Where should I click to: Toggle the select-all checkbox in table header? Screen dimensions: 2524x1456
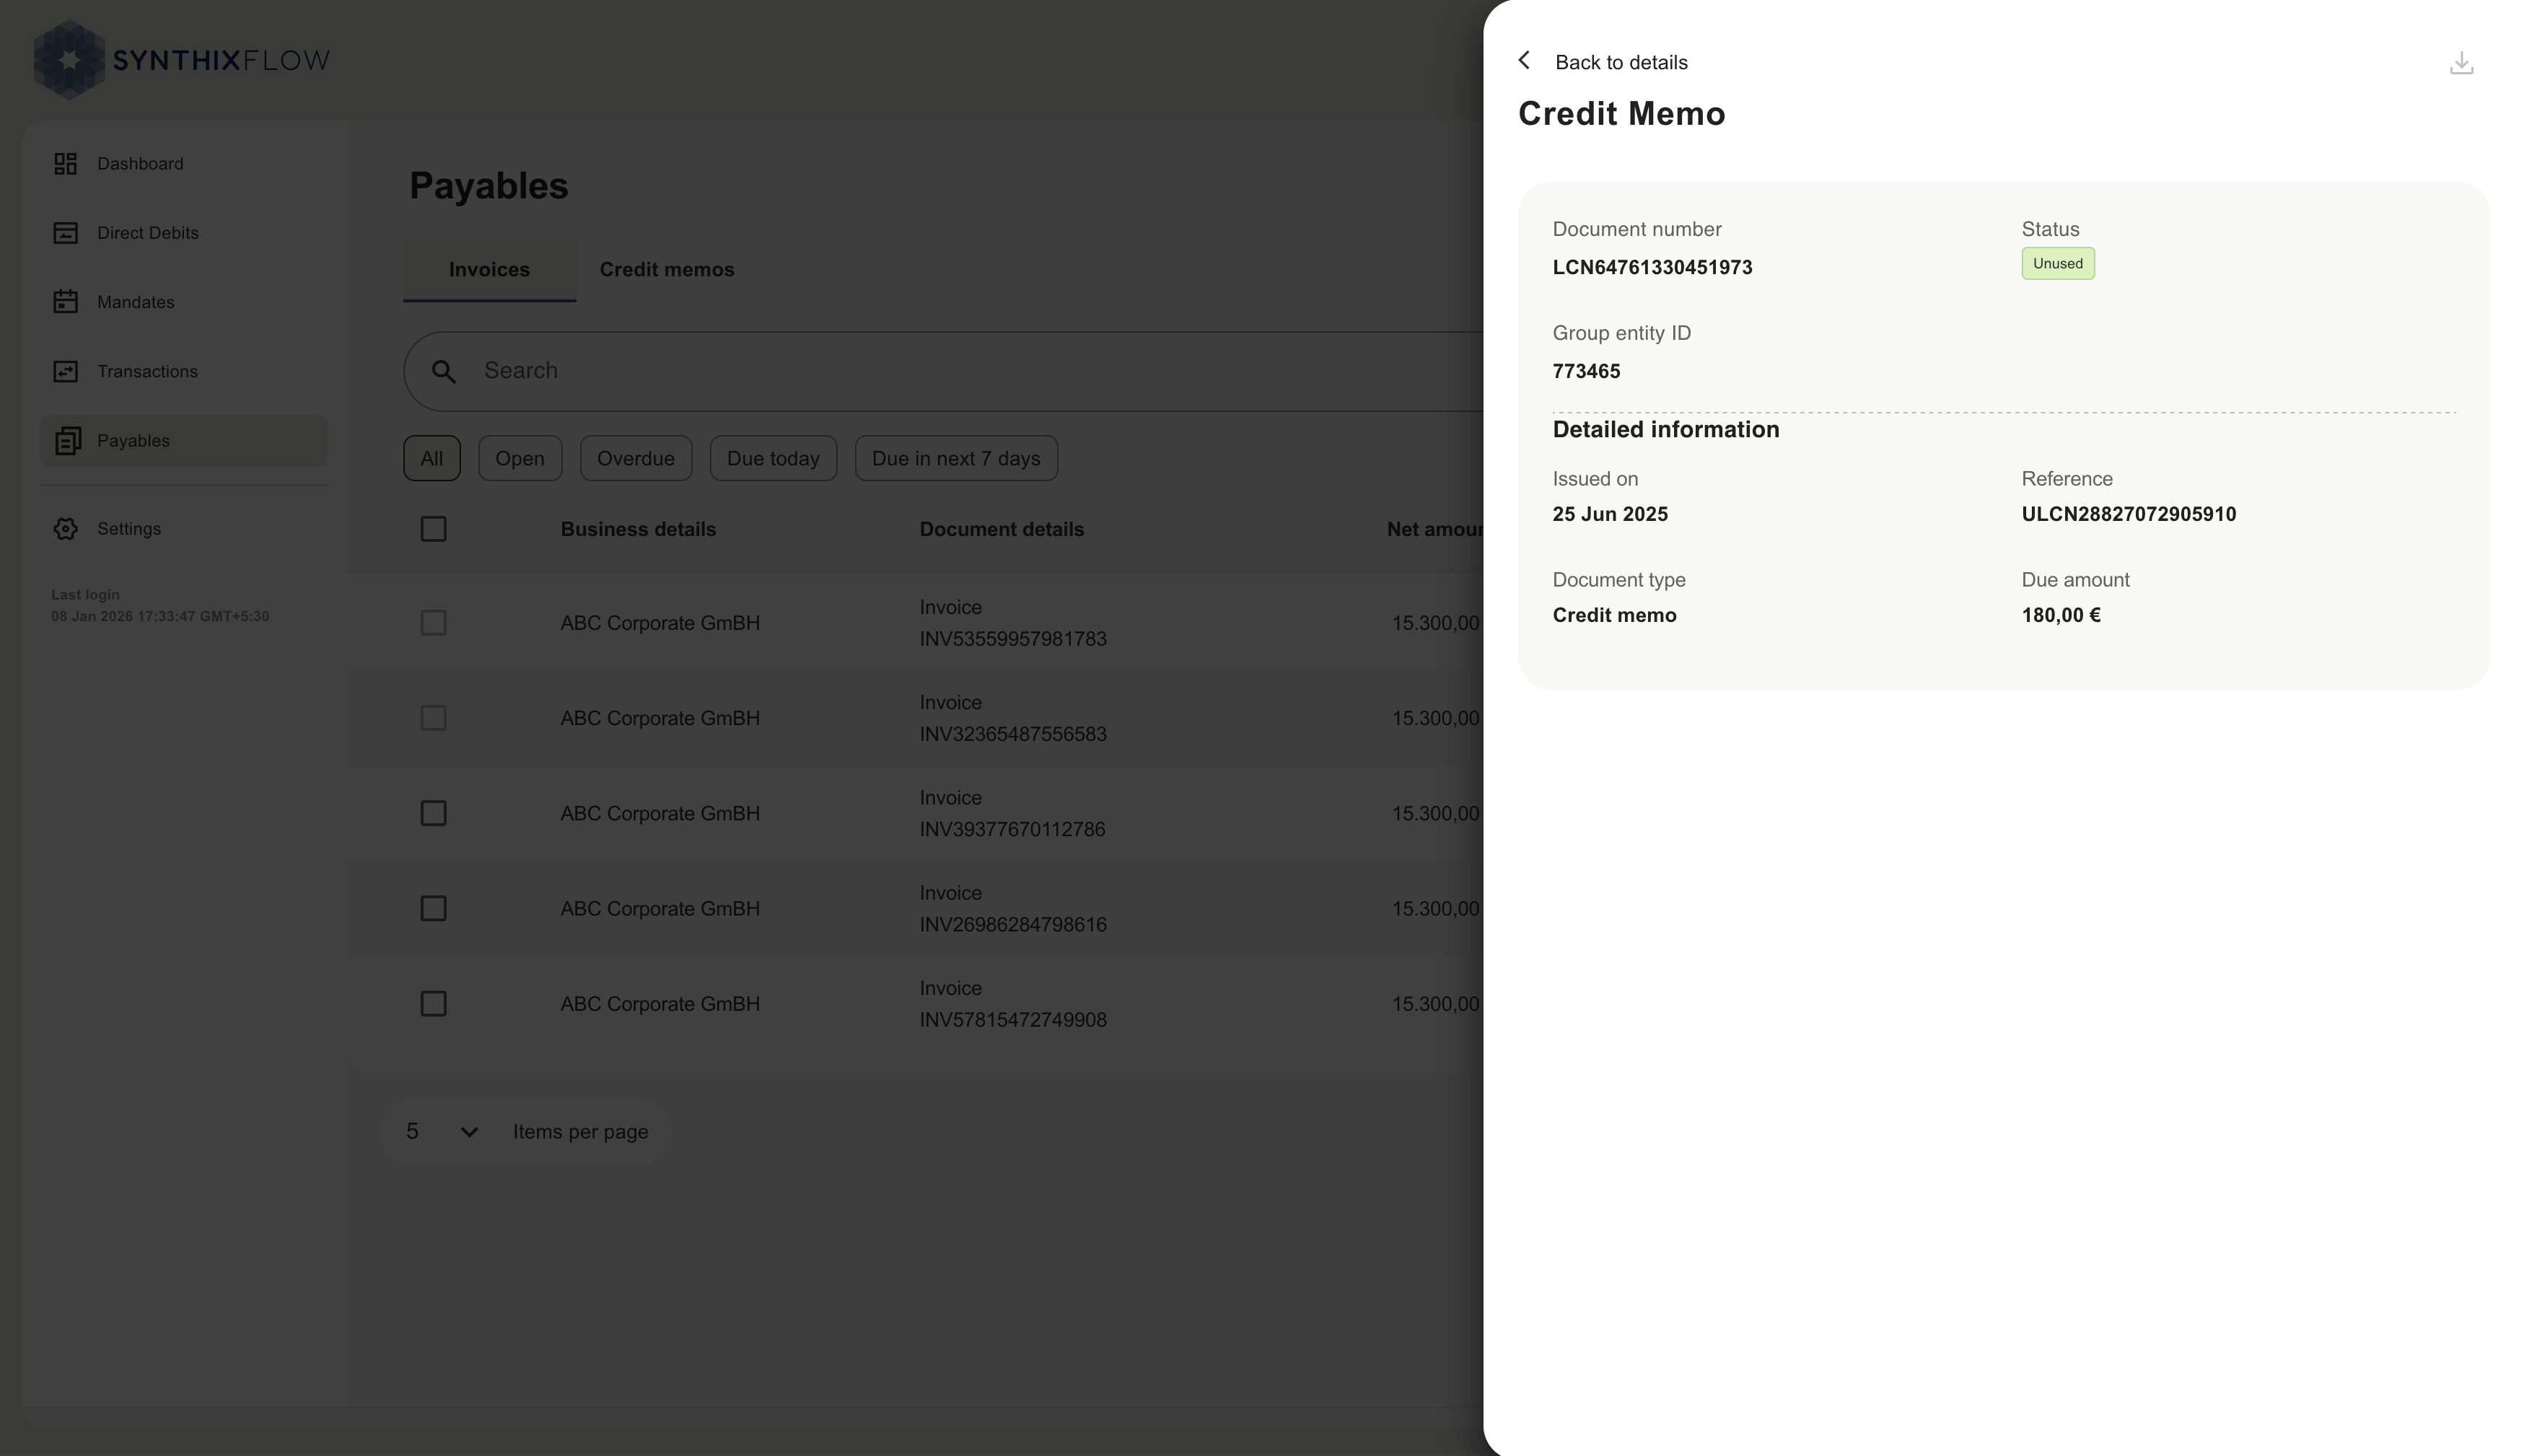click(x=433, y=529)
